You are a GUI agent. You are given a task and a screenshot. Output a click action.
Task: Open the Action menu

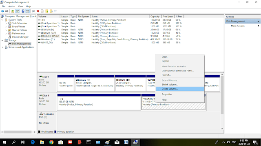point(12,6)
